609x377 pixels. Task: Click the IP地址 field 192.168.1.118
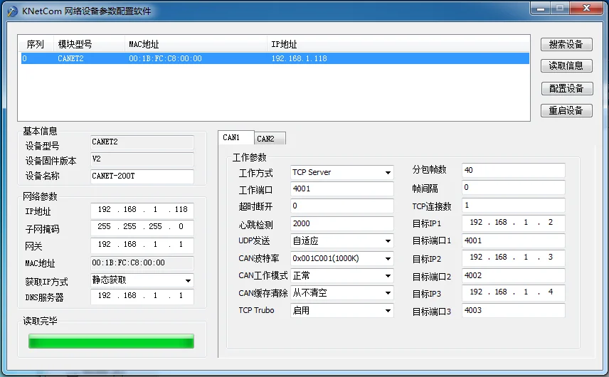(x=142, y=210)
